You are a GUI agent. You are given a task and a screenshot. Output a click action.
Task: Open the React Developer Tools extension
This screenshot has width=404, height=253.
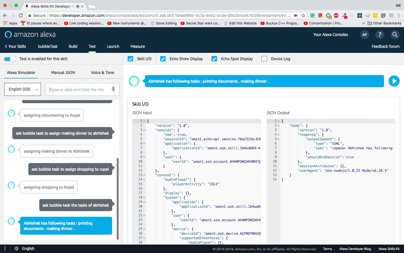(x=360, y=15)
